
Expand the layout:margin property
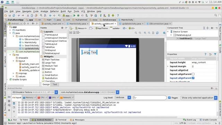tap(168, 66)
